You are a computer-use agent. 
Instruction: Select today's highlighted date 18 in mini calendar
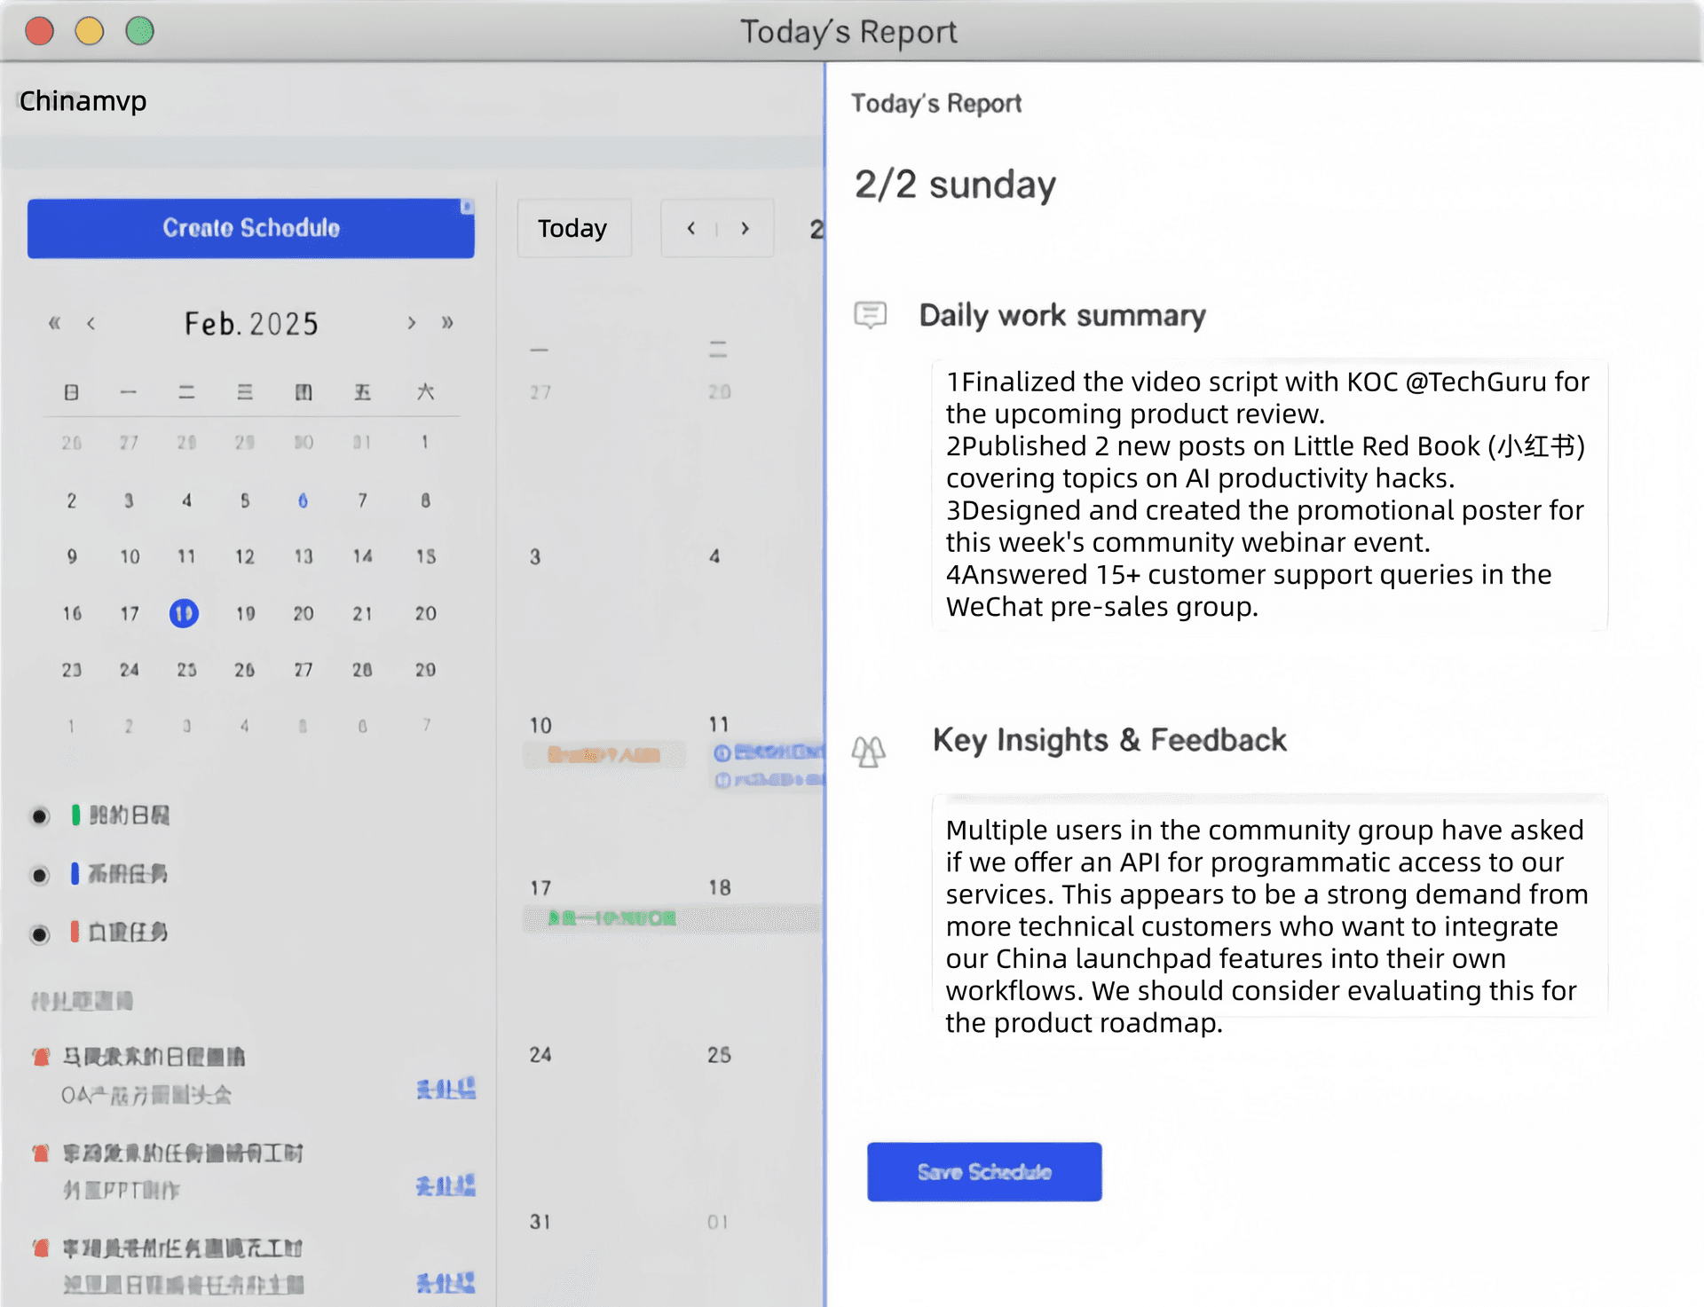pos(184,613)
